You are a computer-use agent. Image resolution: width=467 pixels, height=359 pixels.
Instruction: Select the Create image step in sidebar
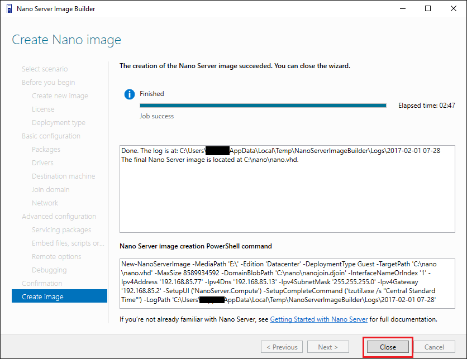59,296
